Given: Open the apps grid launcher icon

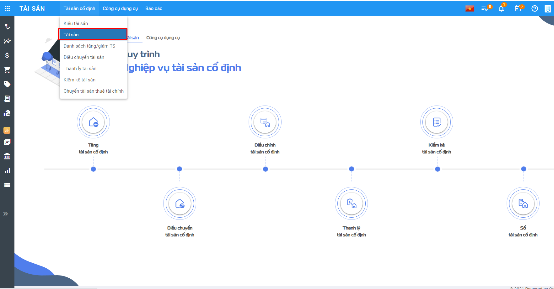Looking at the screenshot, I should (x=7, y=8).
